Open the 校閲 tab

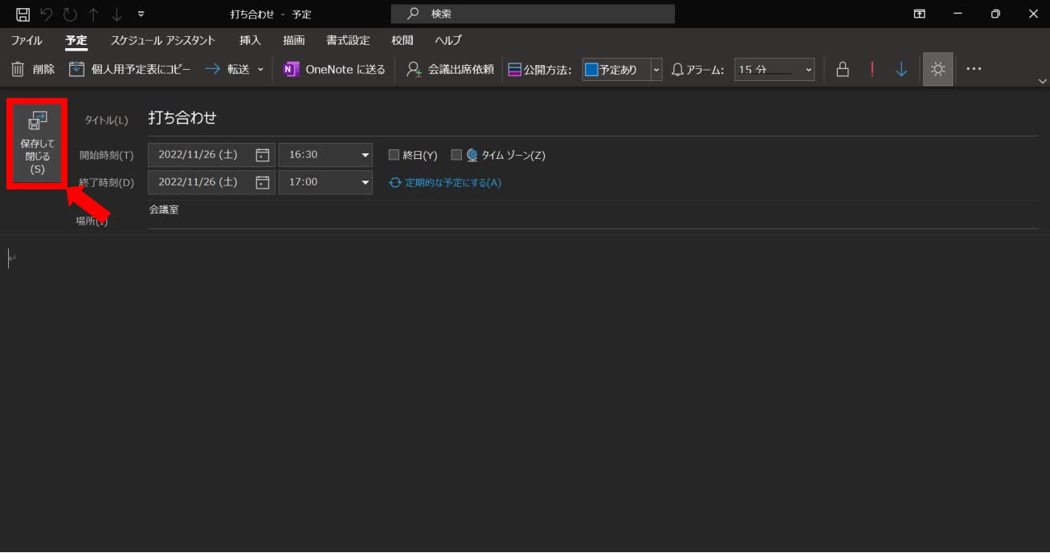(x=402, y=40)
